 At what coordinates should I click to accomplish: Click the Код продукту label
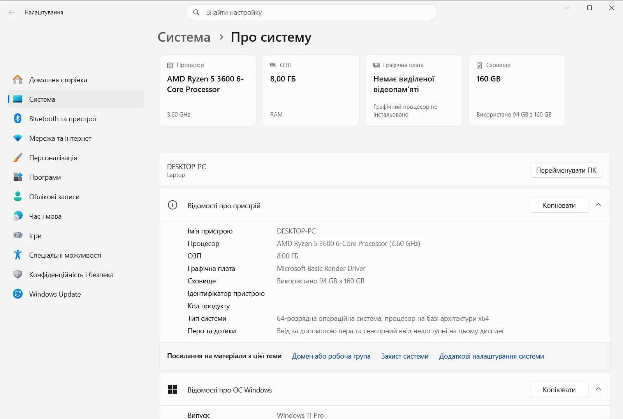(209, 306)
